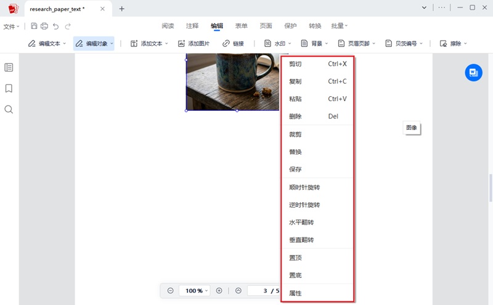Zoom in with the plus icon
This screenshot has width=493, height=305.
219,291
